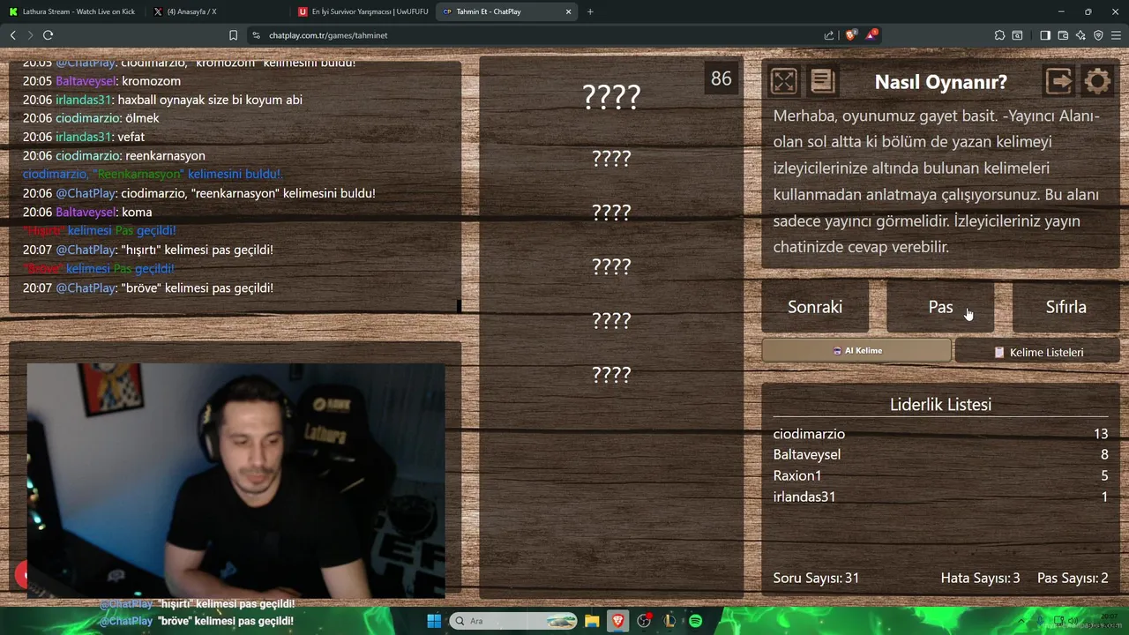
Task: Open the fullscreen expand icon in game panel
Action: pyautogui.click(x=783, y=81)
